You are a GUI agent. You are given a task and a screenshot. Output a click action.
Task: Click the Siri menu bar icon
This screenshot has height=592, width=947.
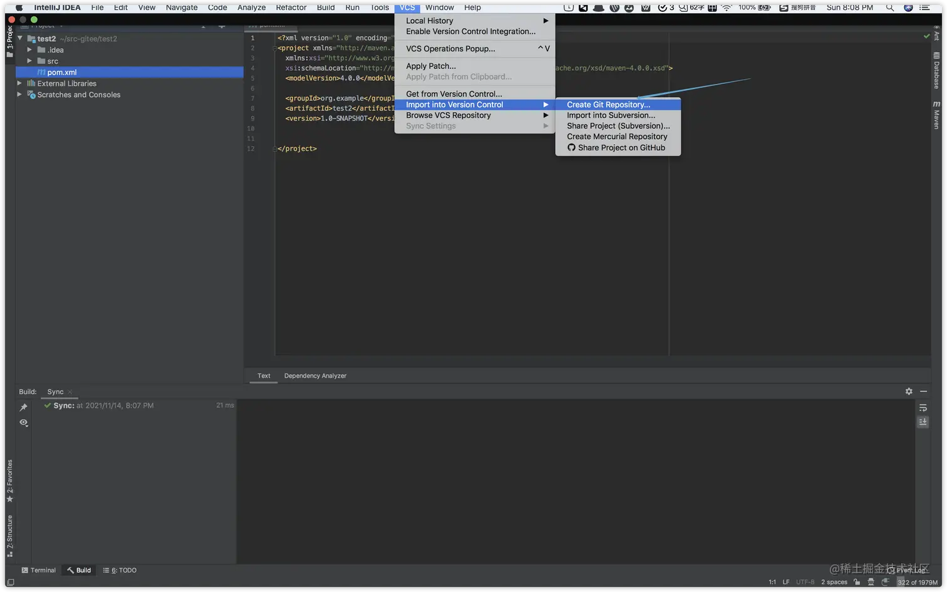click(908, 8)
